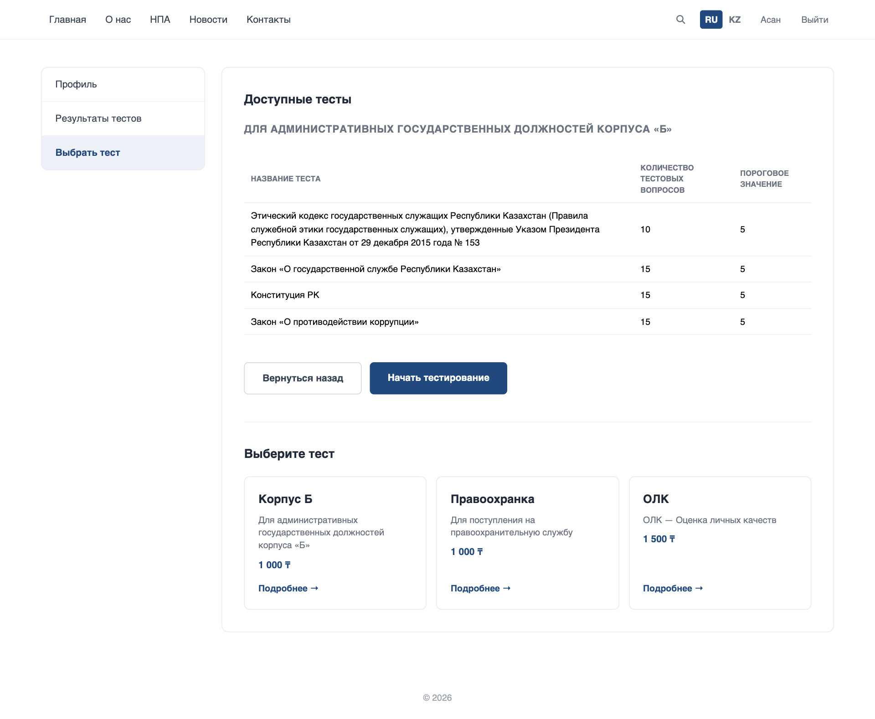
Task: Click the Асан user name
Action: (x=770, y=20)
